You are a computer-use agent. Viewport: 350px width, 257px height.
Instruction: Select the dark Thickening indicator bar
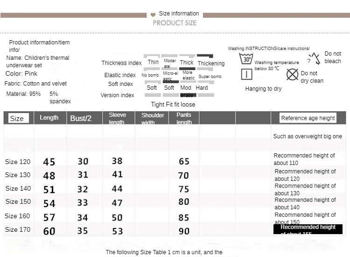click(205, 56)
